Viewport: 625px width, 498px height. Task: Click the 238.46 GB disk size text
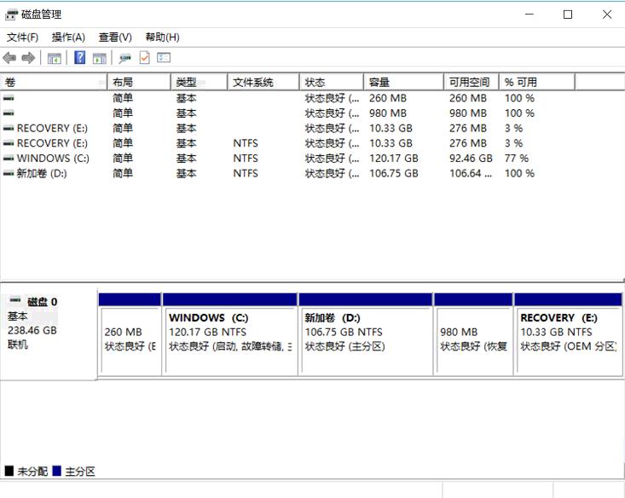[32, 331]
